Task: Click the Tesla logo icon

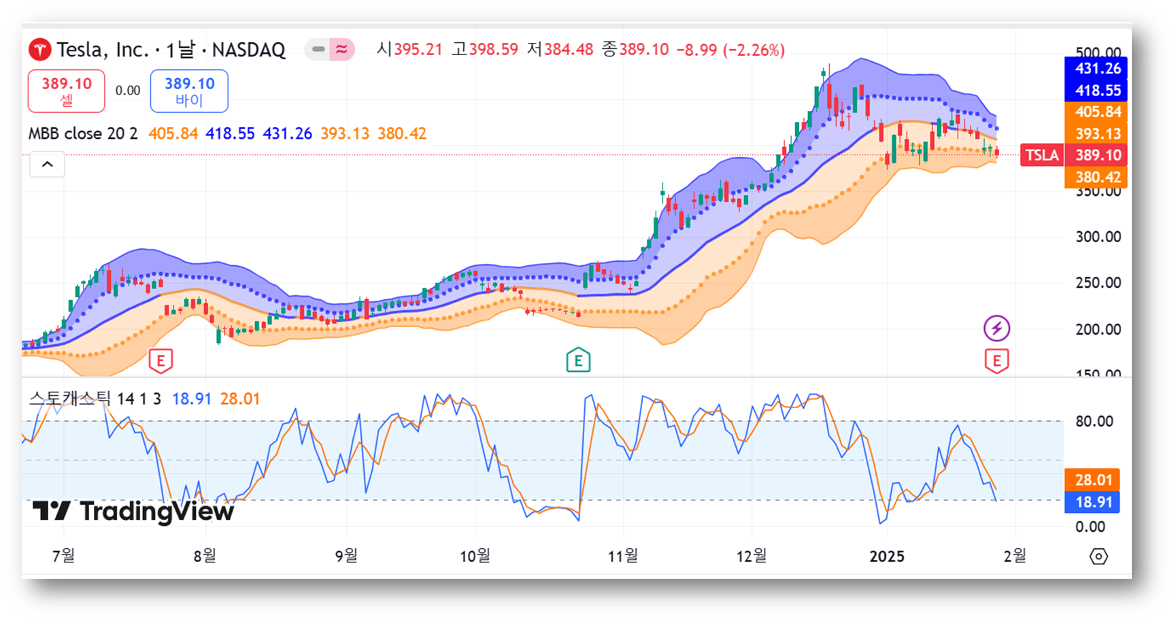Action: 39,50
